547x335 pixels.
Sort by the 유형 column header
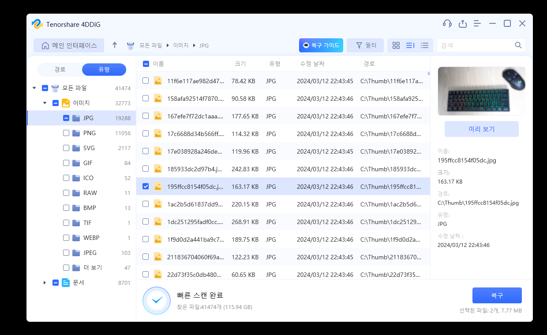[x=275, y=64]
